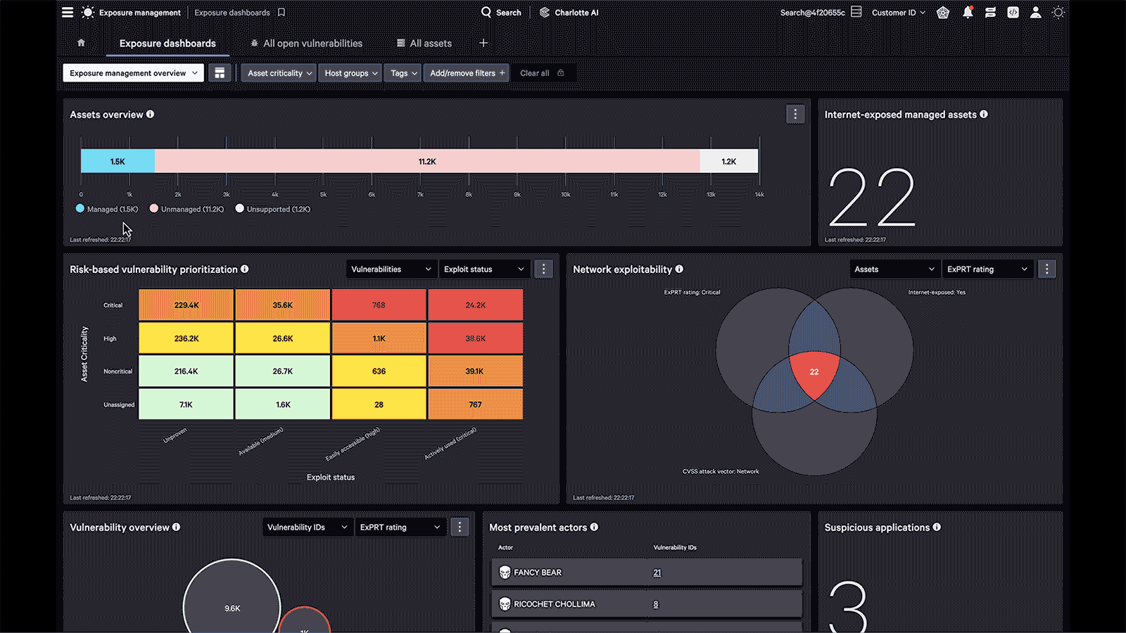Click the Managed 1.5K blue bar segment
The height and width of the screenshot is (633, 1126).
(118, 161)
